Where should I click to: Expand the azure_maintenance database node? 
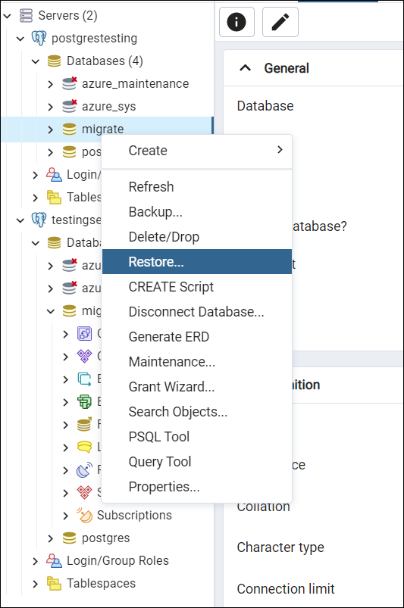click(51, 84)
